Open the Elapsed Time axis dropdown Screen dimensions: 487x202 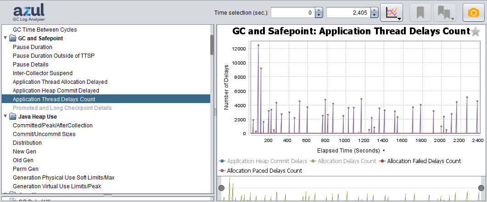tap(383, 150)
